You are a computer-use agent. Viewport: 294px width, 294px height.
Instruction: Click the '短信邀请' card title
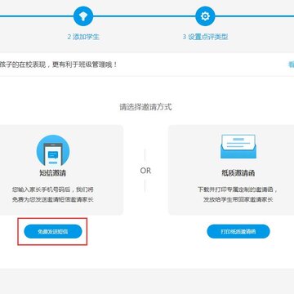point(53,173)
